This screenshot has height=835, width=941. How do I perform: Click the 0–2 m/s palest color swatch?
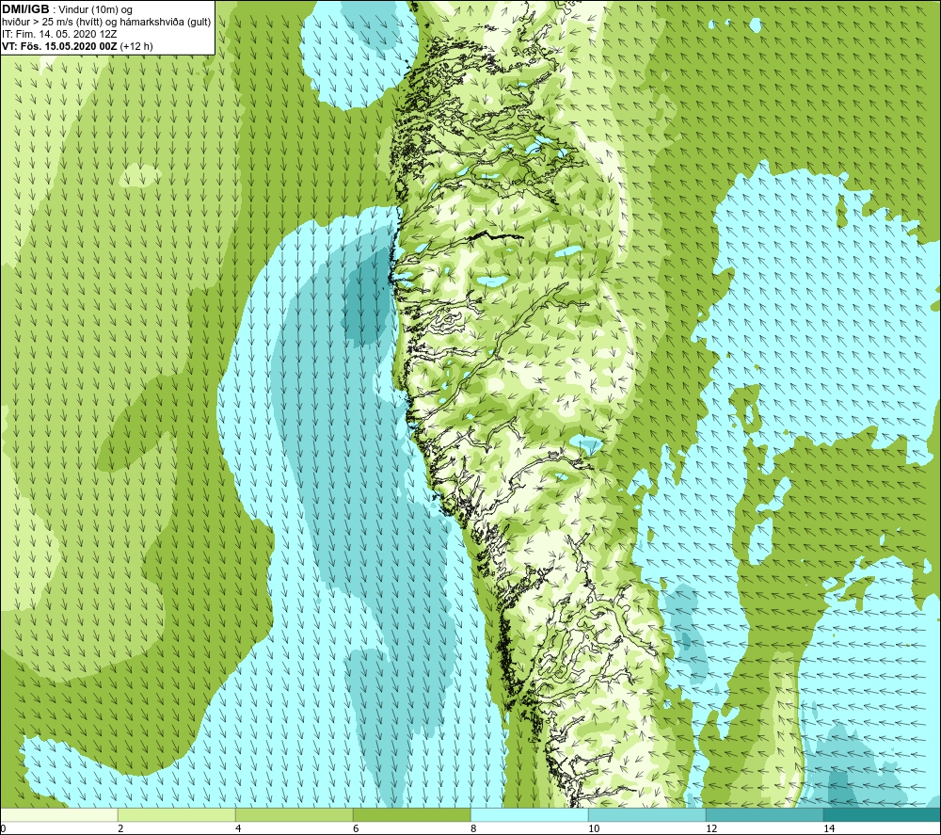[x=58, y=814]
